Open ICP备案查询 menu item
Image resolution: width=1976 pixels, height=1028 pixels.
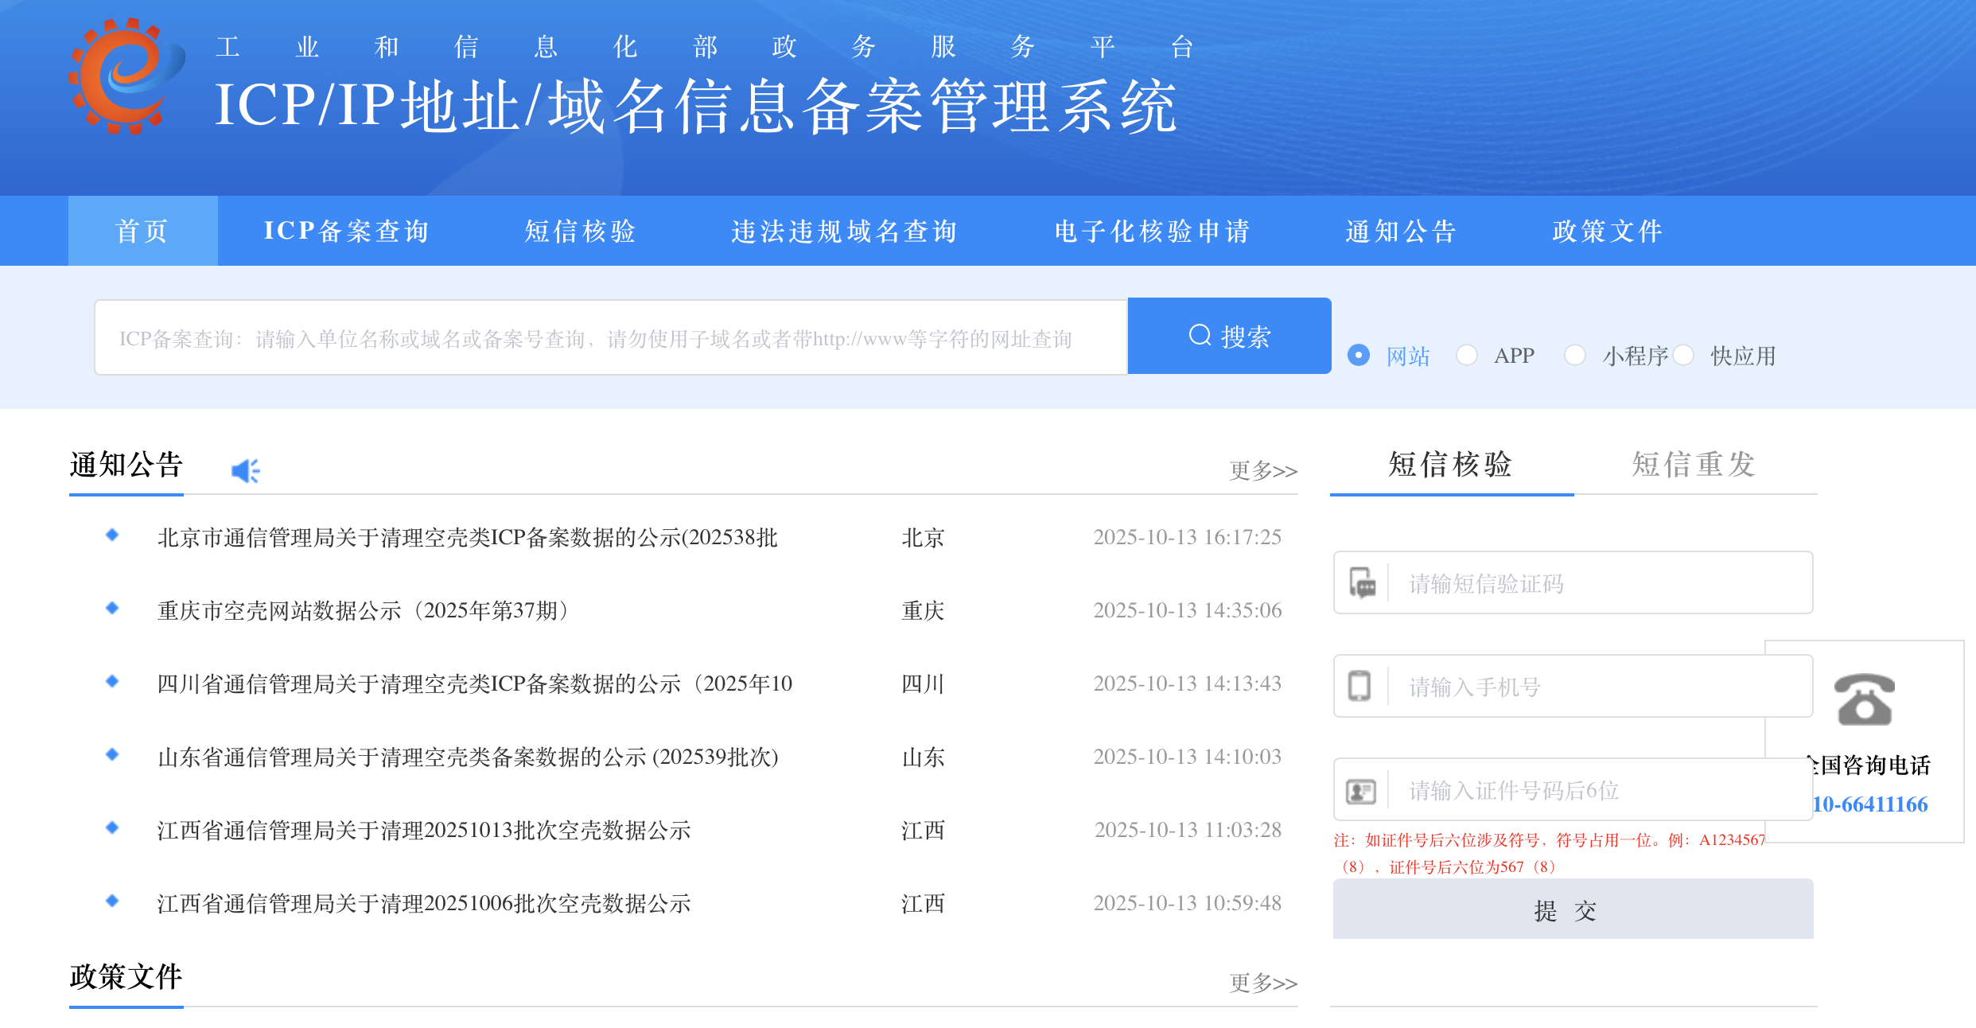346,231
